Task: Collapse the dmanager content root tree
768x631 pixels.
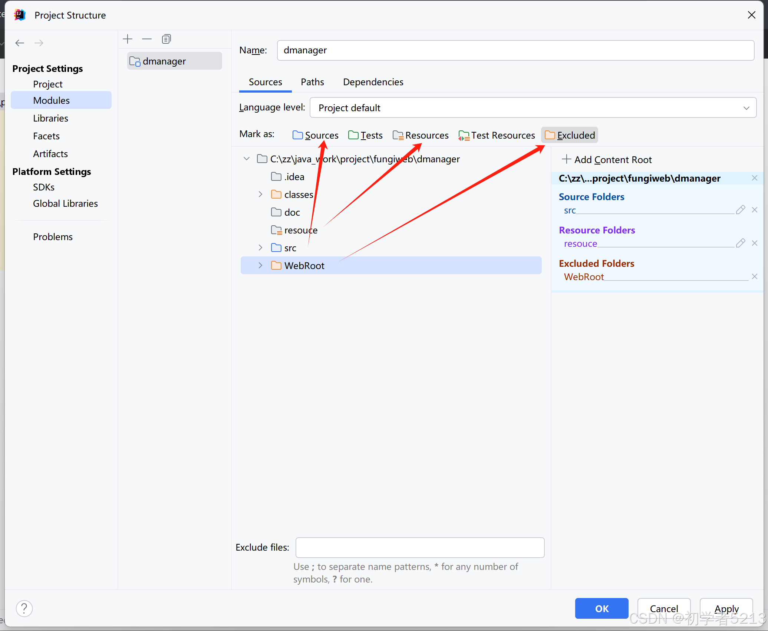Action: click(247, 159)
